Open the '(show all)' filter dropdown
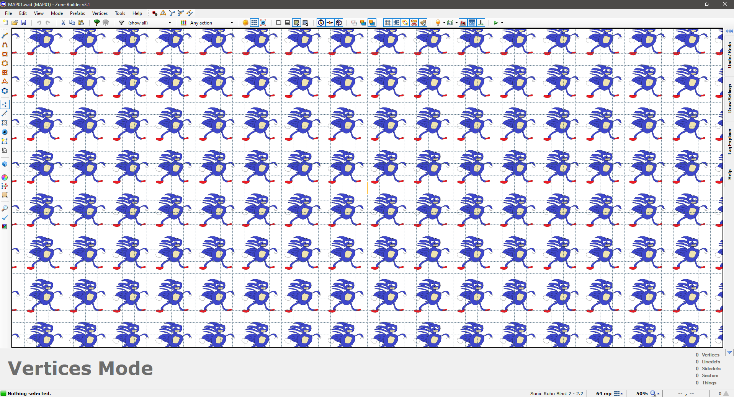Image resolution: width=734 pixels, height=397 pixels. (x=150, y=23)
